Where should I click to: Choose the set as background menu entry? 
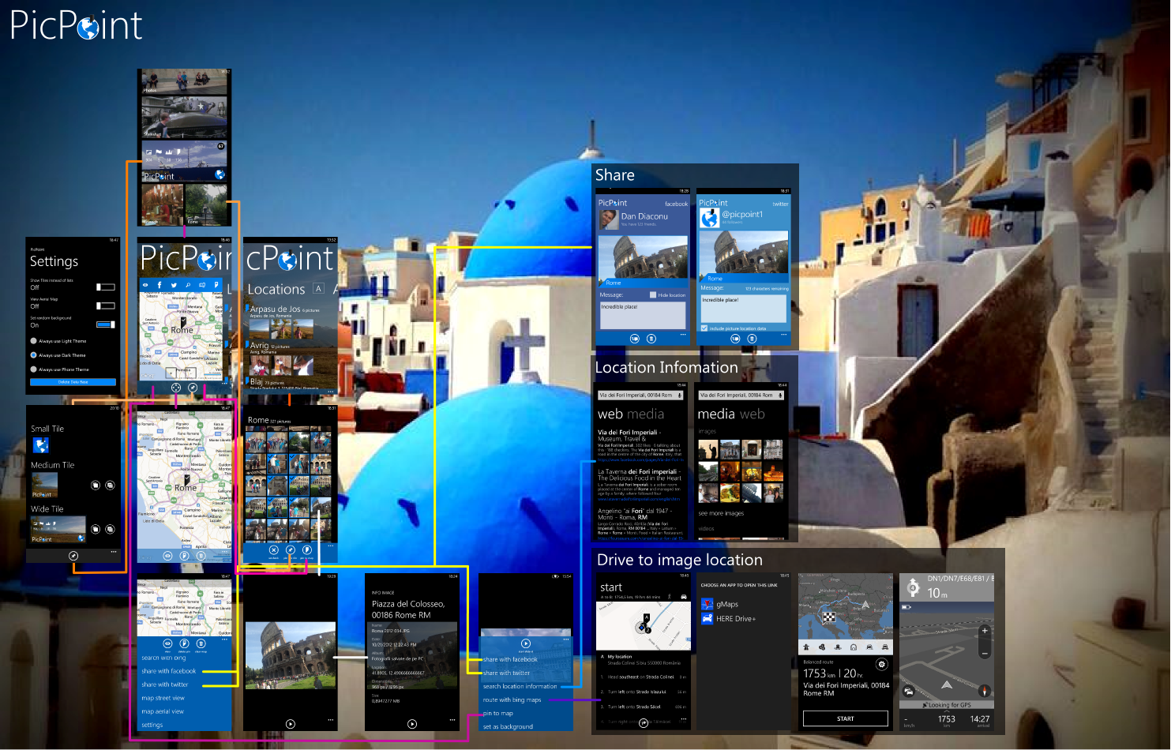click(x=508, y=726)
